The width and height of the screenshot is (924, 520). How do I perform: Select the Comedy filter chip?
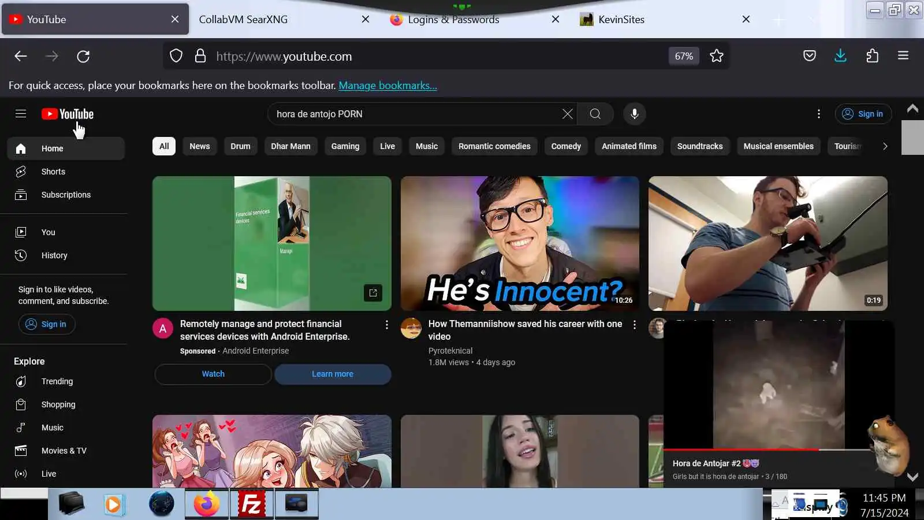click(x=566, y=146)
